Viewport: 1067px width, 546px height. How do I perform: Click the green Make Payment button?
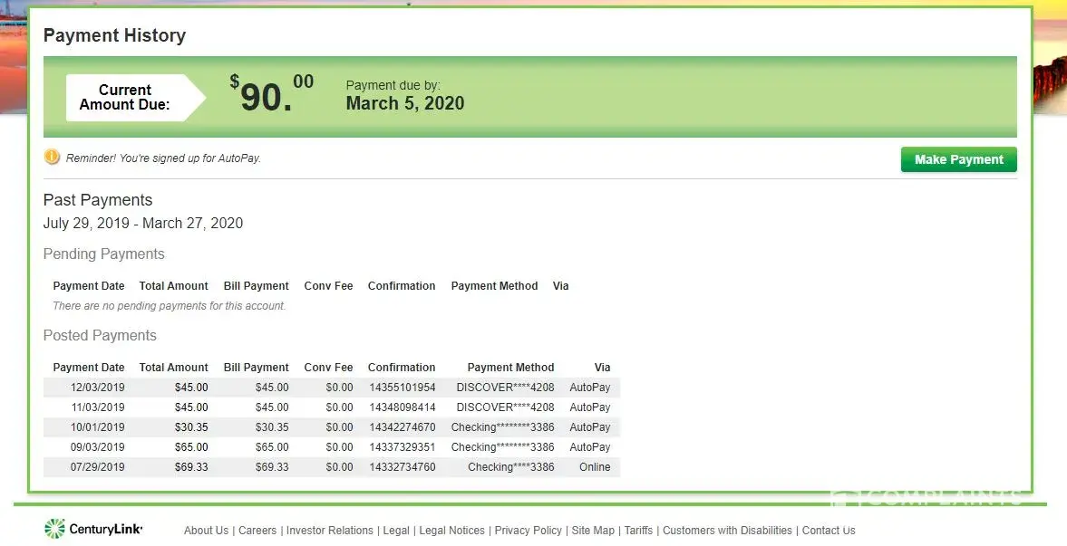pyautogui.click(x=958, y=159)
